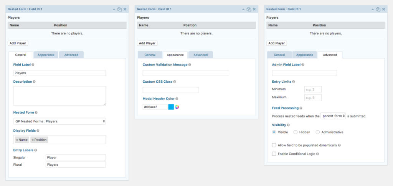The image size is (393, 186).
Task: Open help tooltip beside Modal Header Color
Action: [177, 99]
